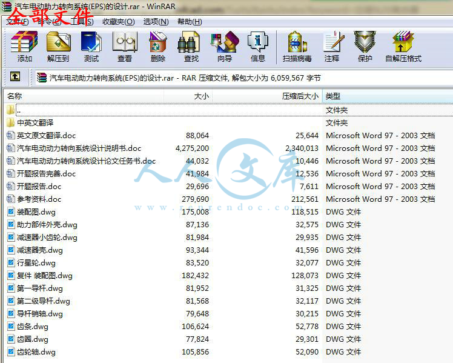Screen dimensions: 453x363
Task: Open the 帮助(H) menu
Action: pos(190,22)
